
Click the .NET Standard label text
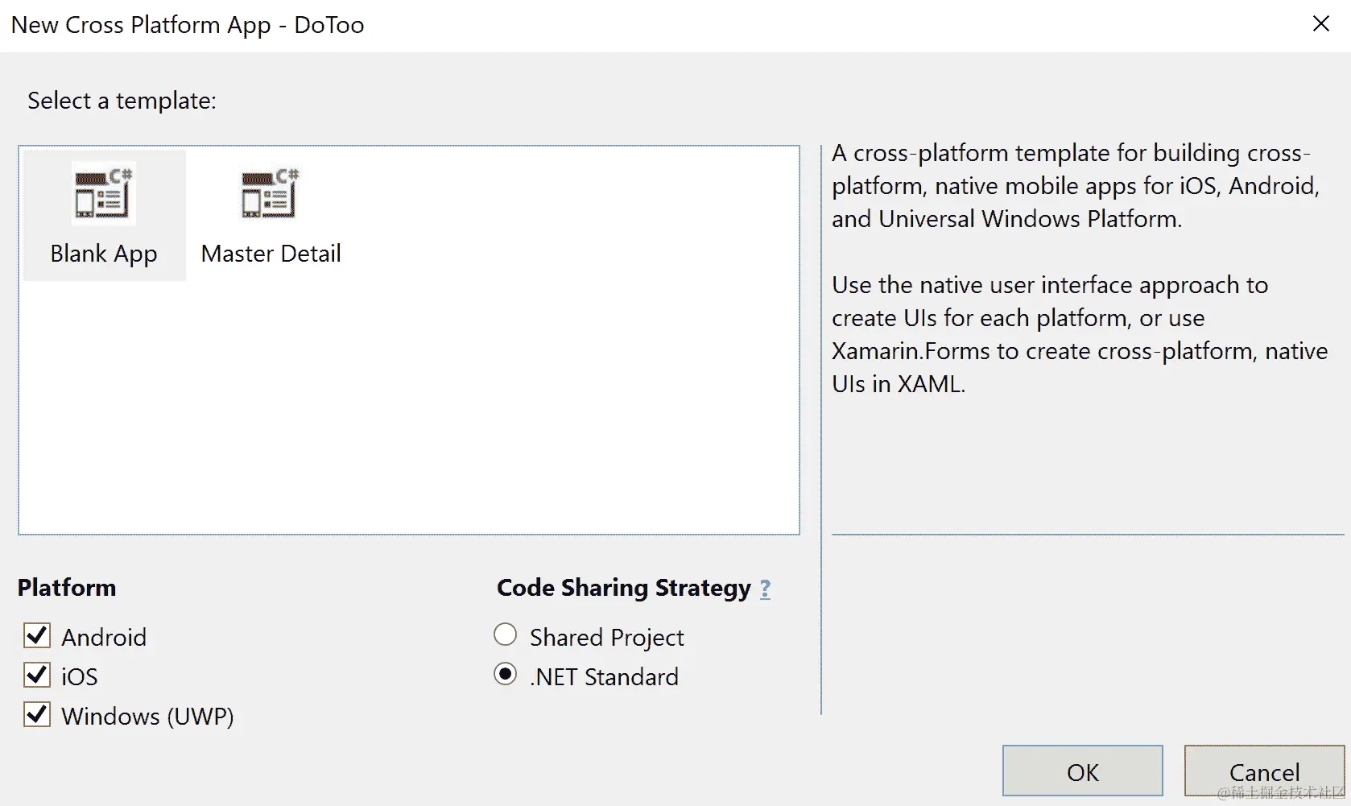pos(604,676)
